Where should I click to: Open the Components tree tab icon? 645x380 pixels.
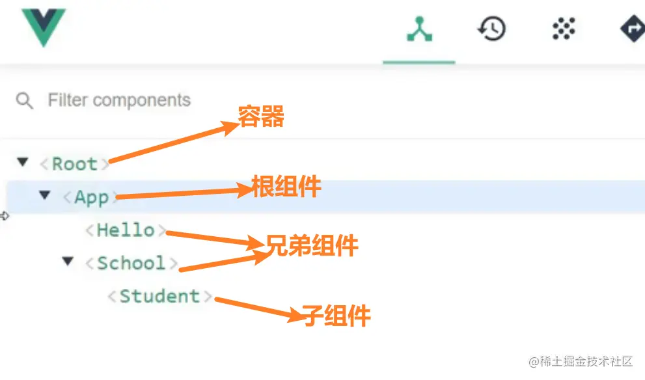(x=419, y=29)
